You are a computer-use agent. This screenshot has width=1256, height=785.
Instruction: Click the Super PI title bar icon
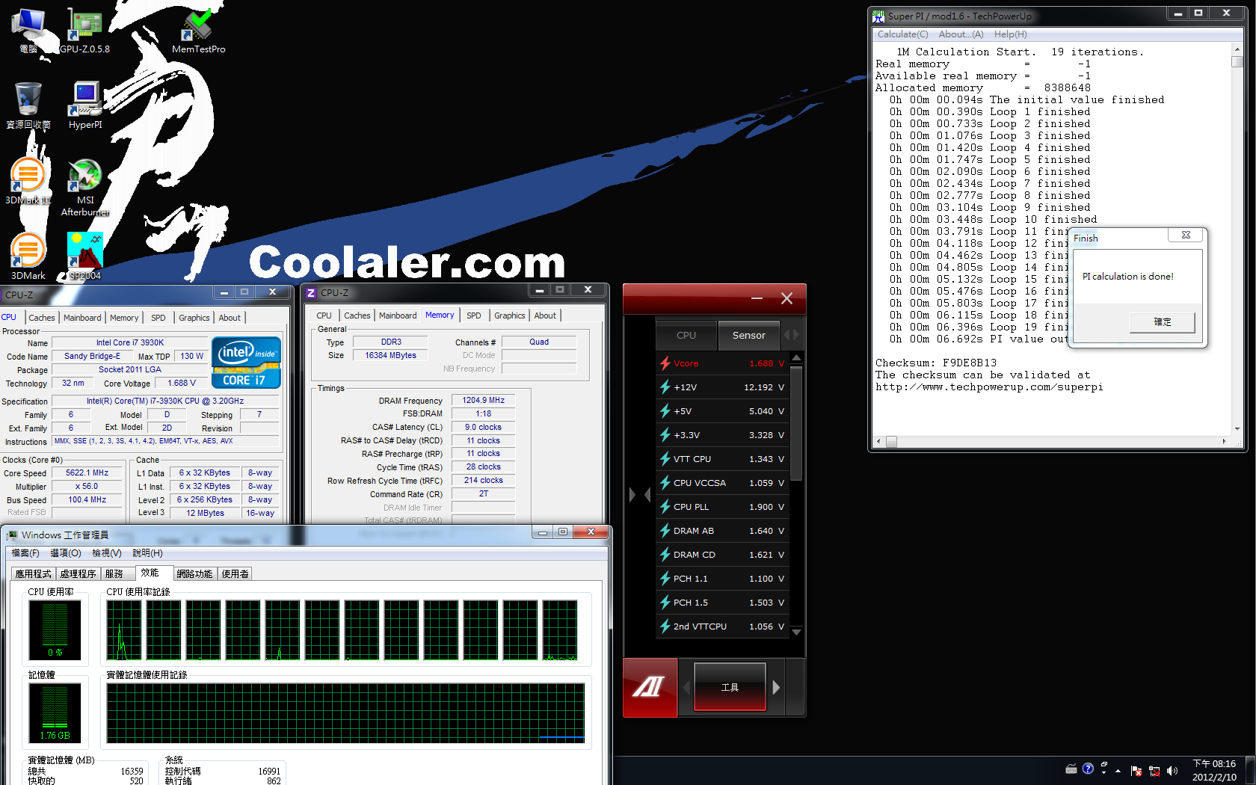878,16
